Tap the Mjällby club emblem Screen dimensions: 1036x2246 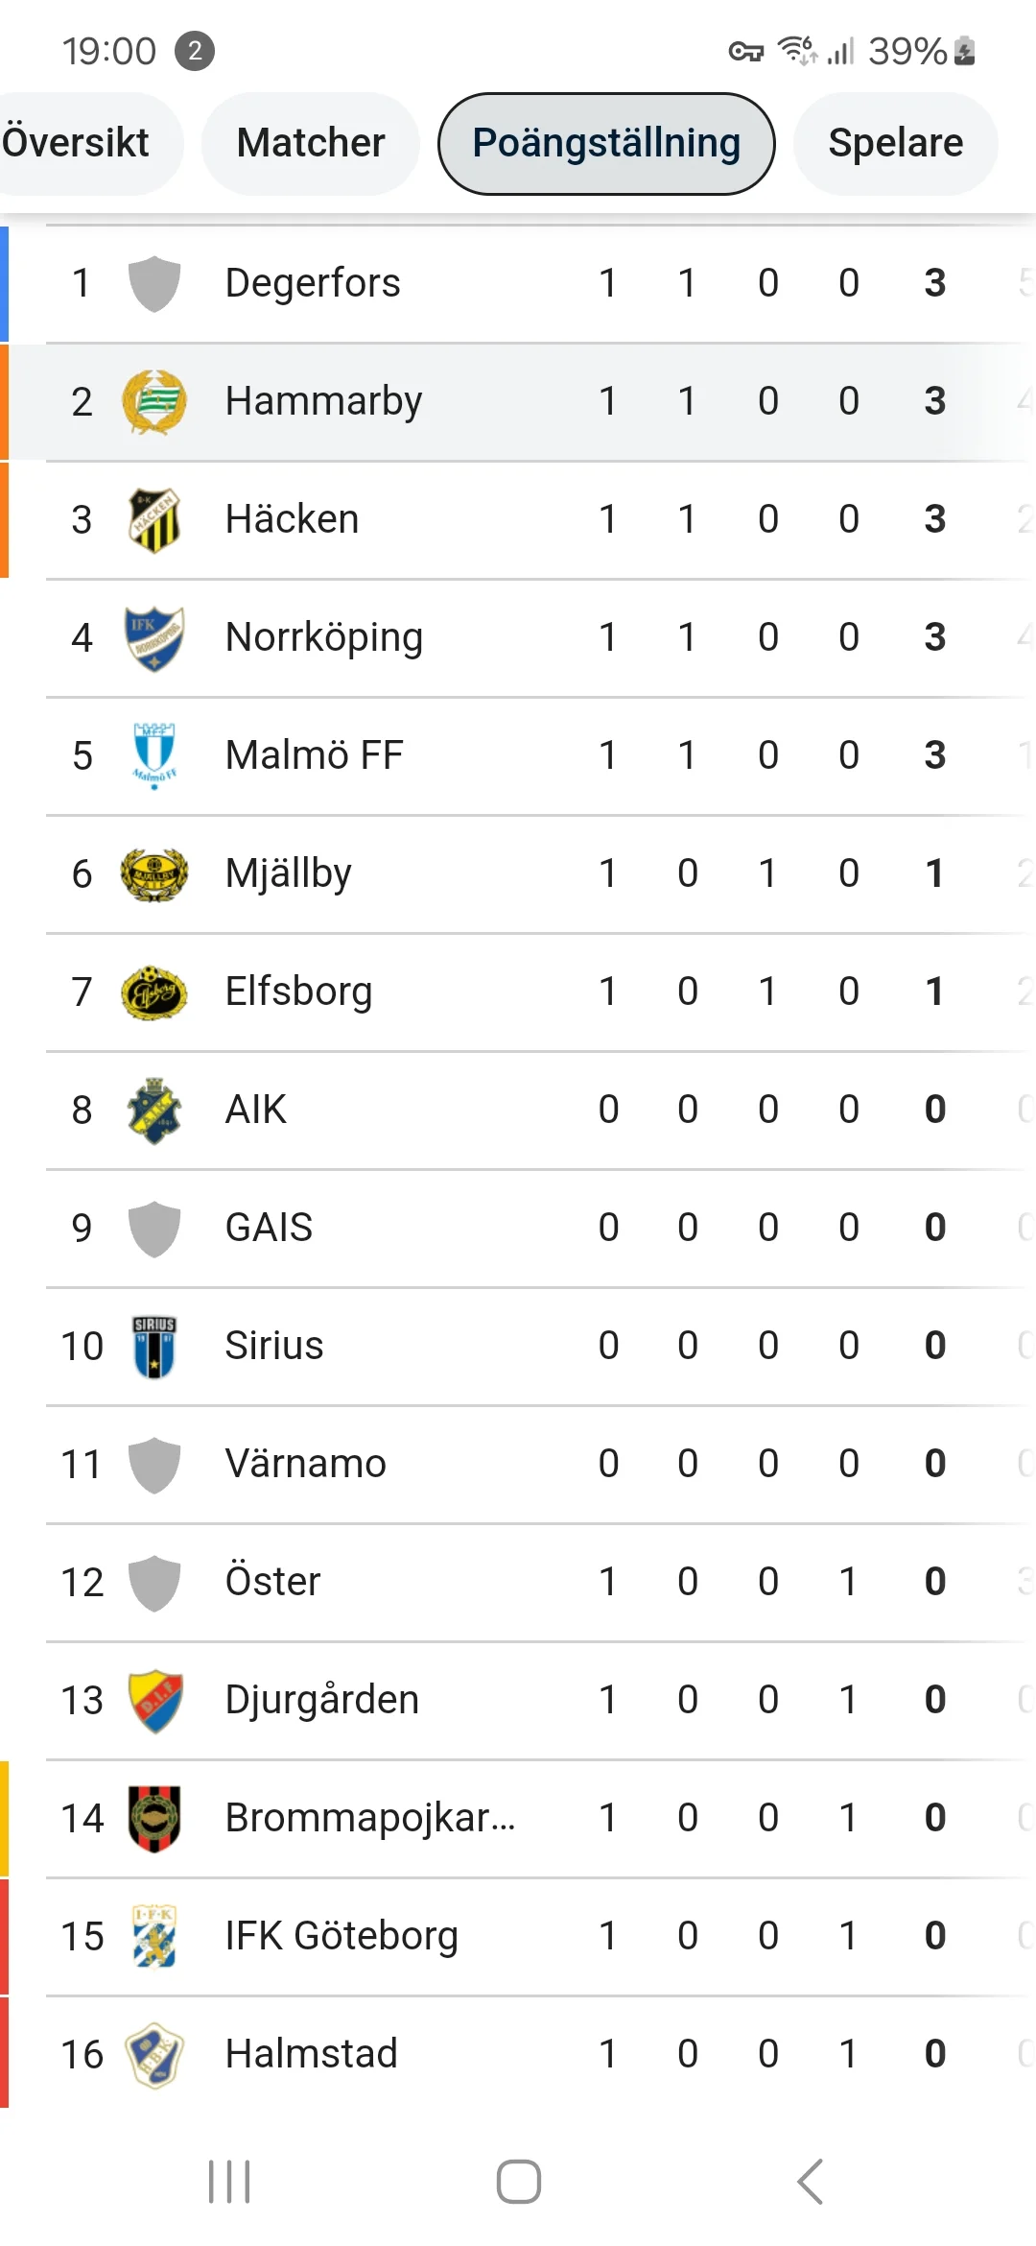coord(154,874)
